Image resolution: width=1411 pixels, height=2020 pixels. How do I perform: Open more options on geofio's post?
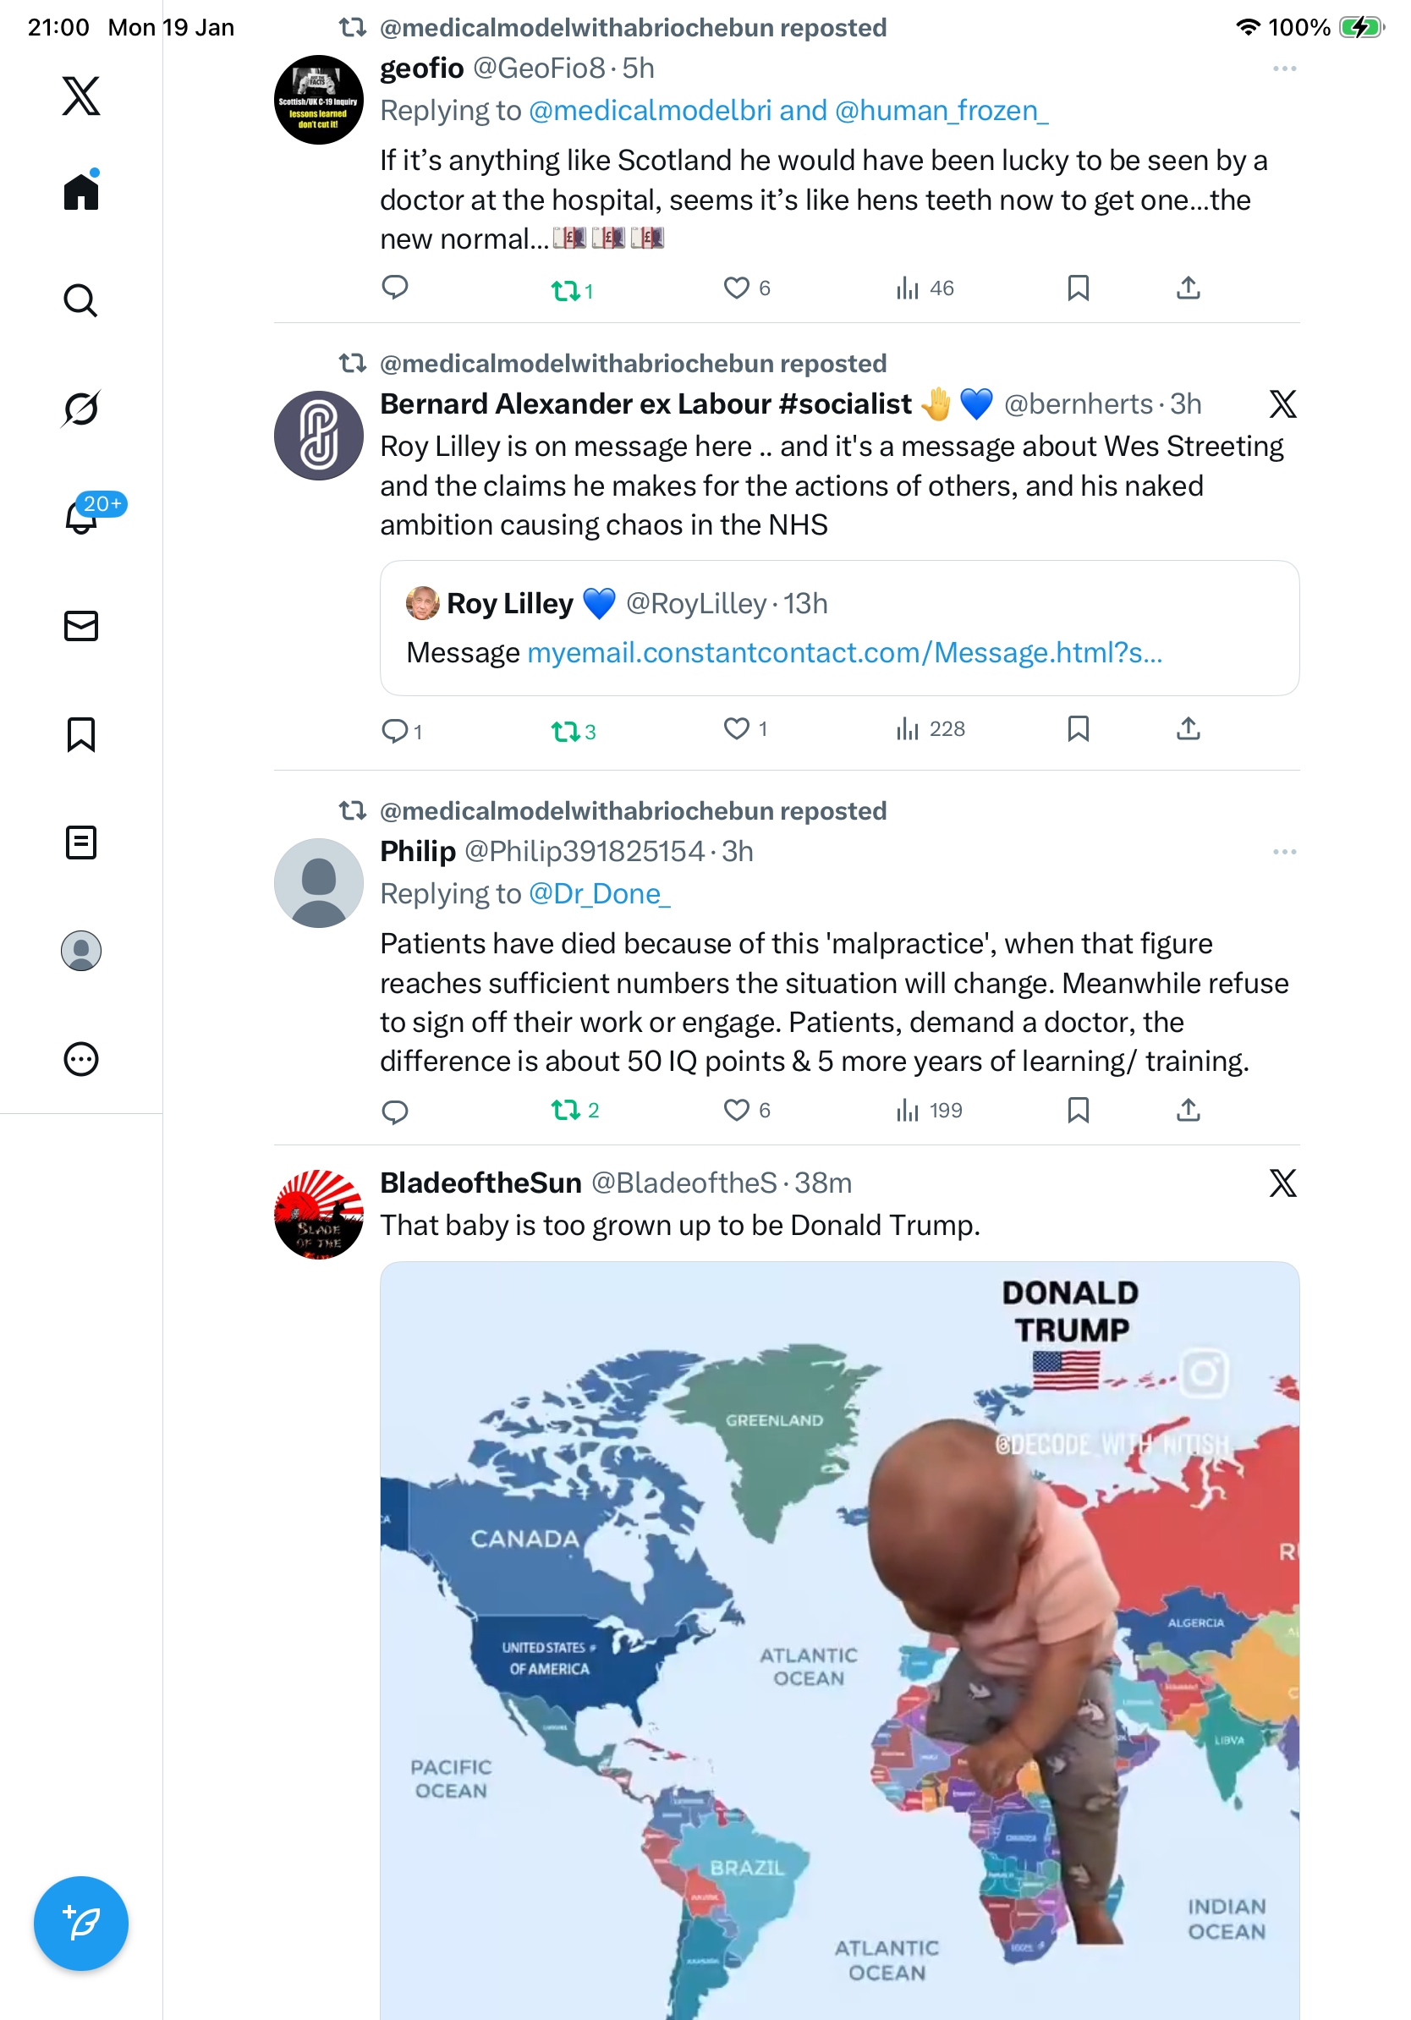pyautogui.click(x=1283, y=69)
